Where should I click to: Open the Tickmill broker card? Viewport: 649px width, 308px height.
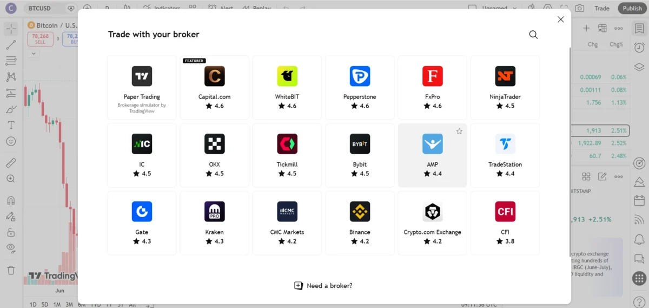(287, 155)
